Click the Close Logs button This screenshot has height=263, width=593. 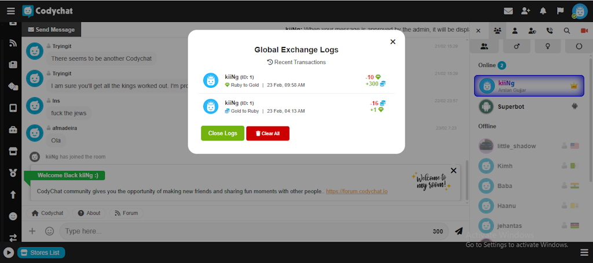pos(223,133)
